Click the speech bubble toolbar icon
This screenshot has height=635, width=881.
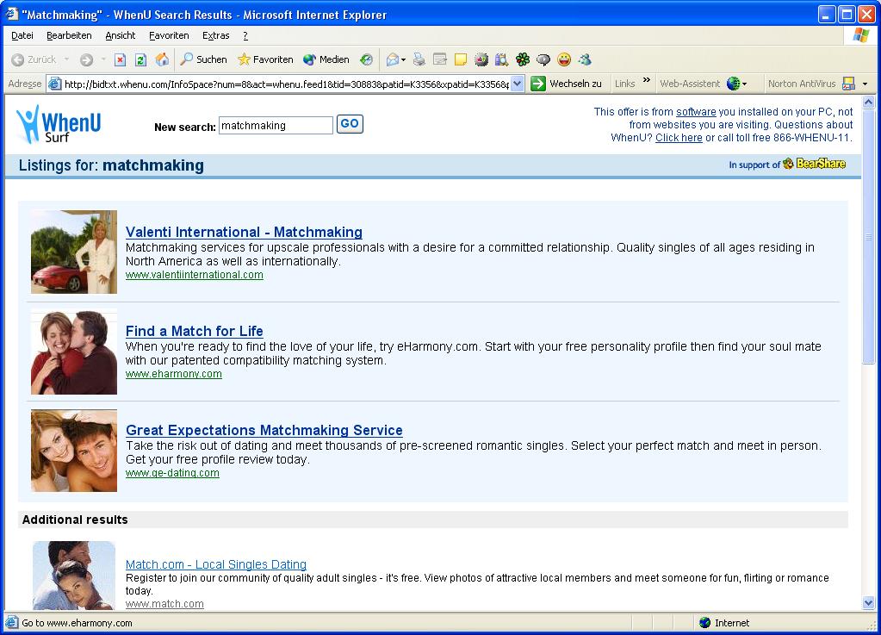click(x=543, y=59)
